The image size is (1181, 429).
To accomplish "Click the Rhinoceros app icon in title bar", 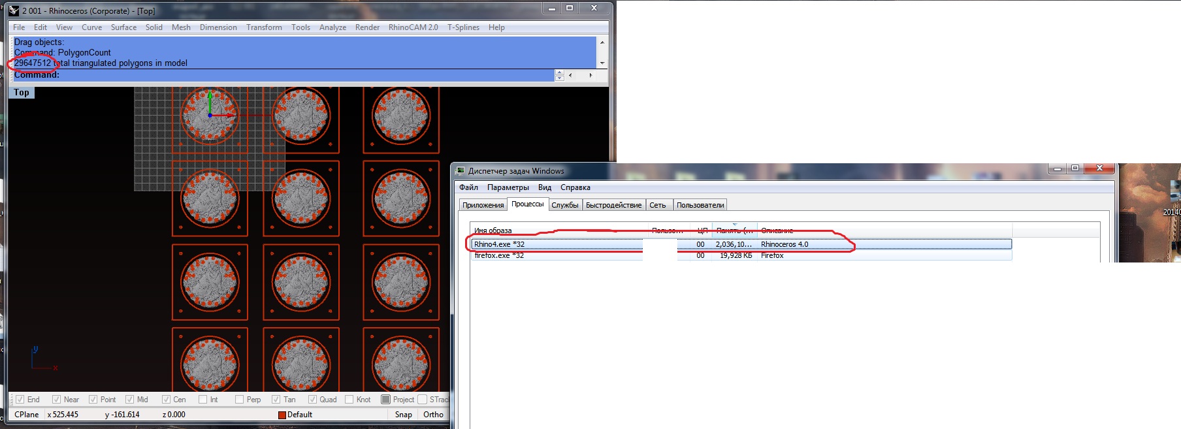I will (14, 10).
